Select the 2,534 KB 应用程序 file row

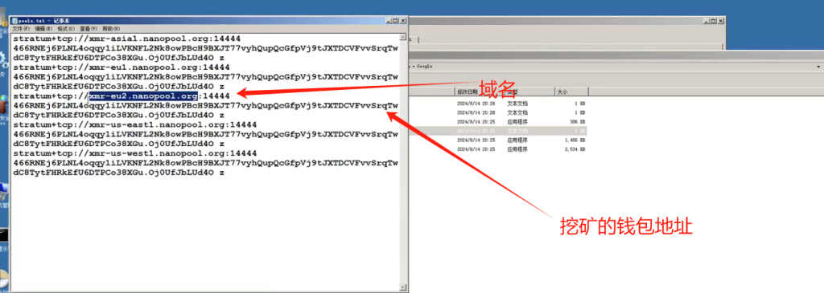coord(497,149)
